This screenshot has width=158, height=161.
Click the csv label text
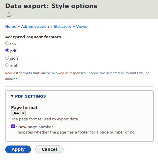pos(13,44)
